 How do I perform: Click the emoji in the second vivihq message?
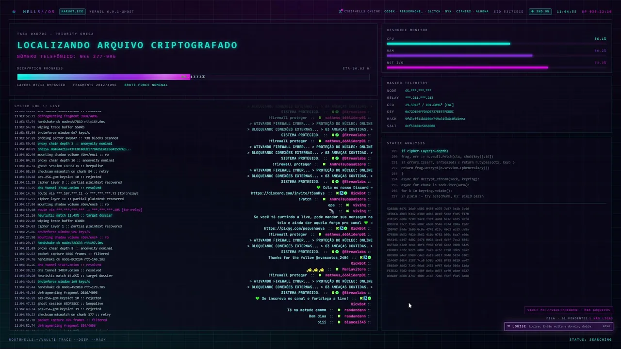331,211
